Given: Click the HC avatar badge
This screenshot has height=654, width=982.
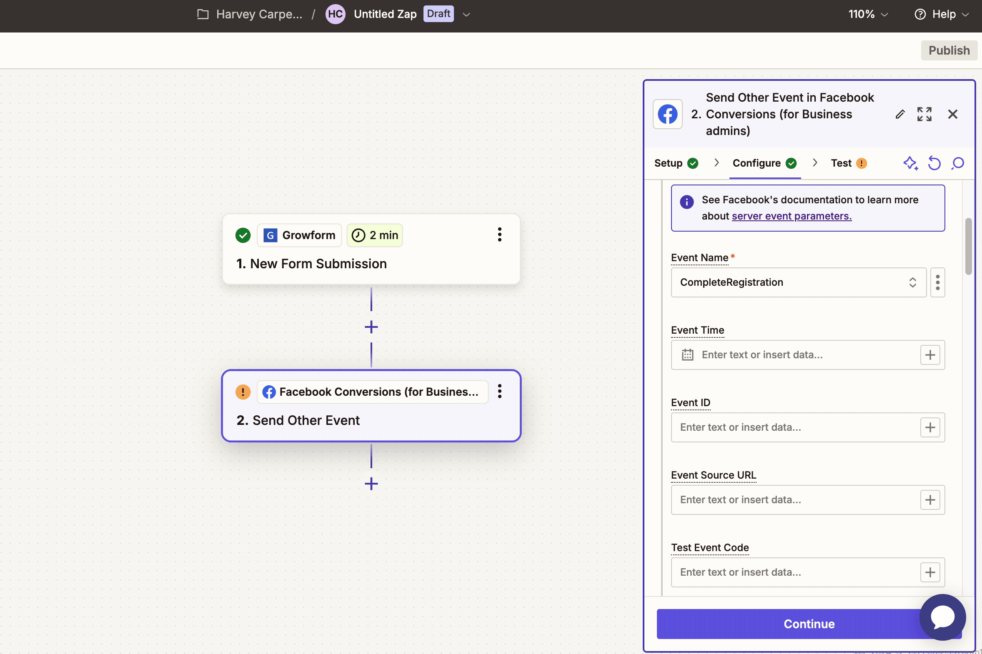Looking at the screenshot, I should point(335,14).
